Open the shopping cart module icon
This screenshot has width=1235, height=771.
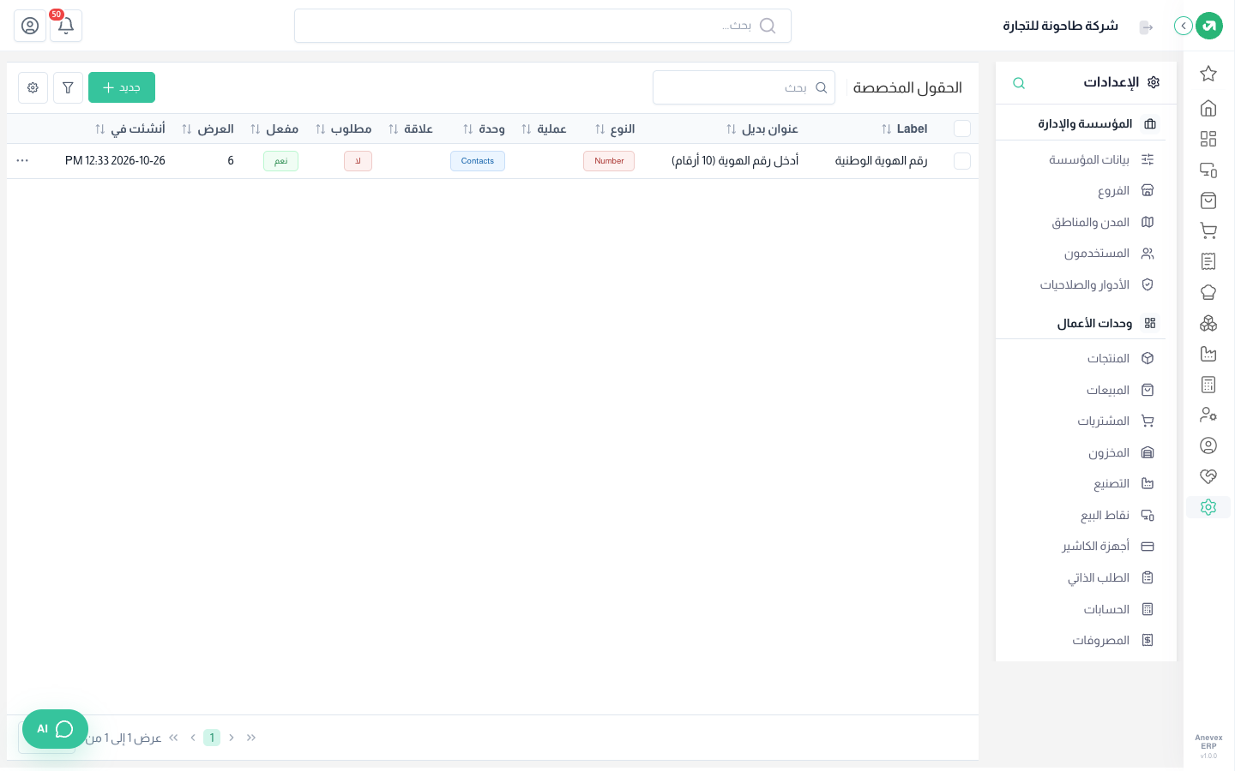click(x=1208, y=230)
